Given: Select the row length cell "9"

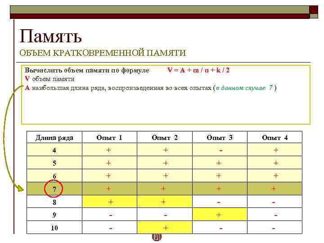Looking at the screenshot, I should pyautogui.click(x=54, y=215).
